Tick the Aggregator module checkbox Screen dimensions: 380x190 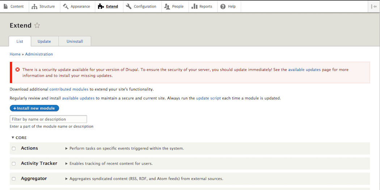tap(14, 179)
